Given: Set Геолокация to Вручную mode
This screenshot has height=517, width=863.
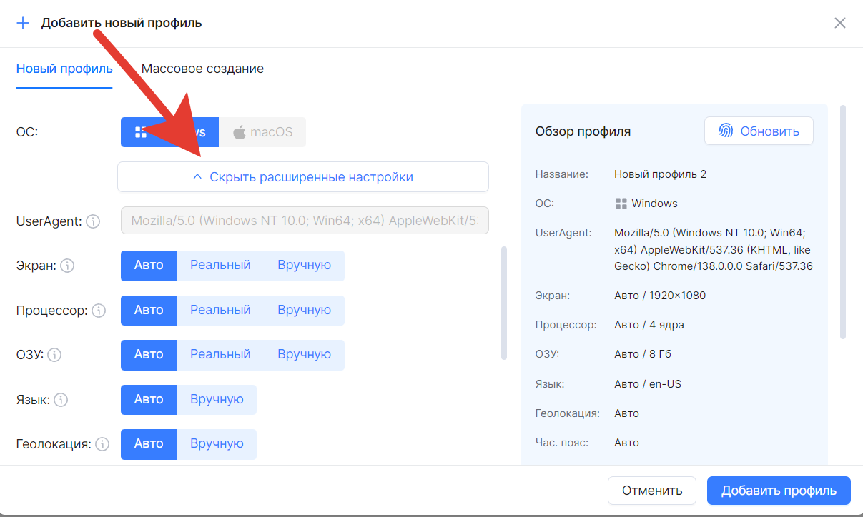Looking at the screenshot, I should [x=217, y=444].
